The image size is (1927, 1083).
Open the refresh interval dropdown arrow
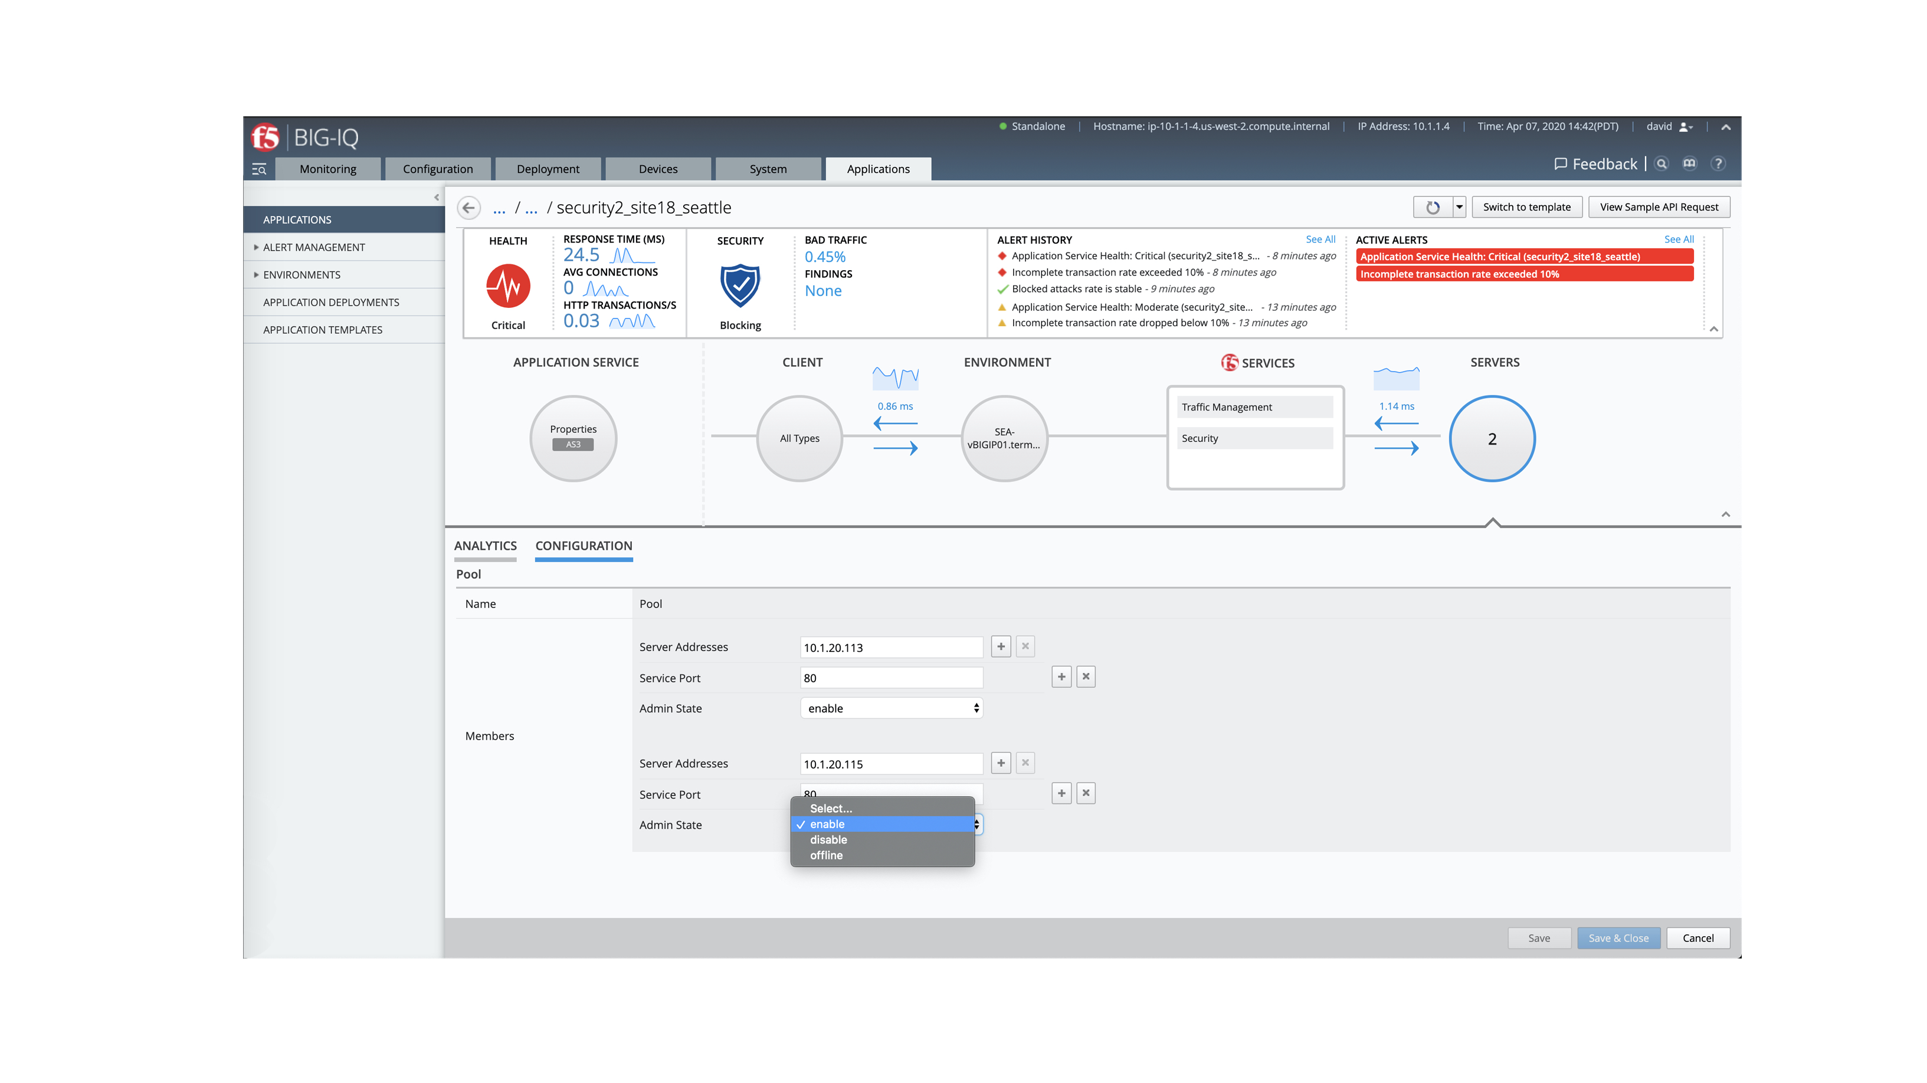(x=1459, y=207)
